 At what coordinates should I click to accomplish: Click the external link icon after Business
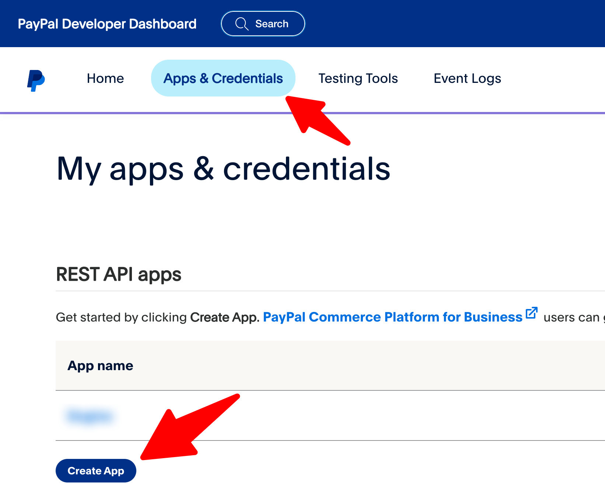531,313
